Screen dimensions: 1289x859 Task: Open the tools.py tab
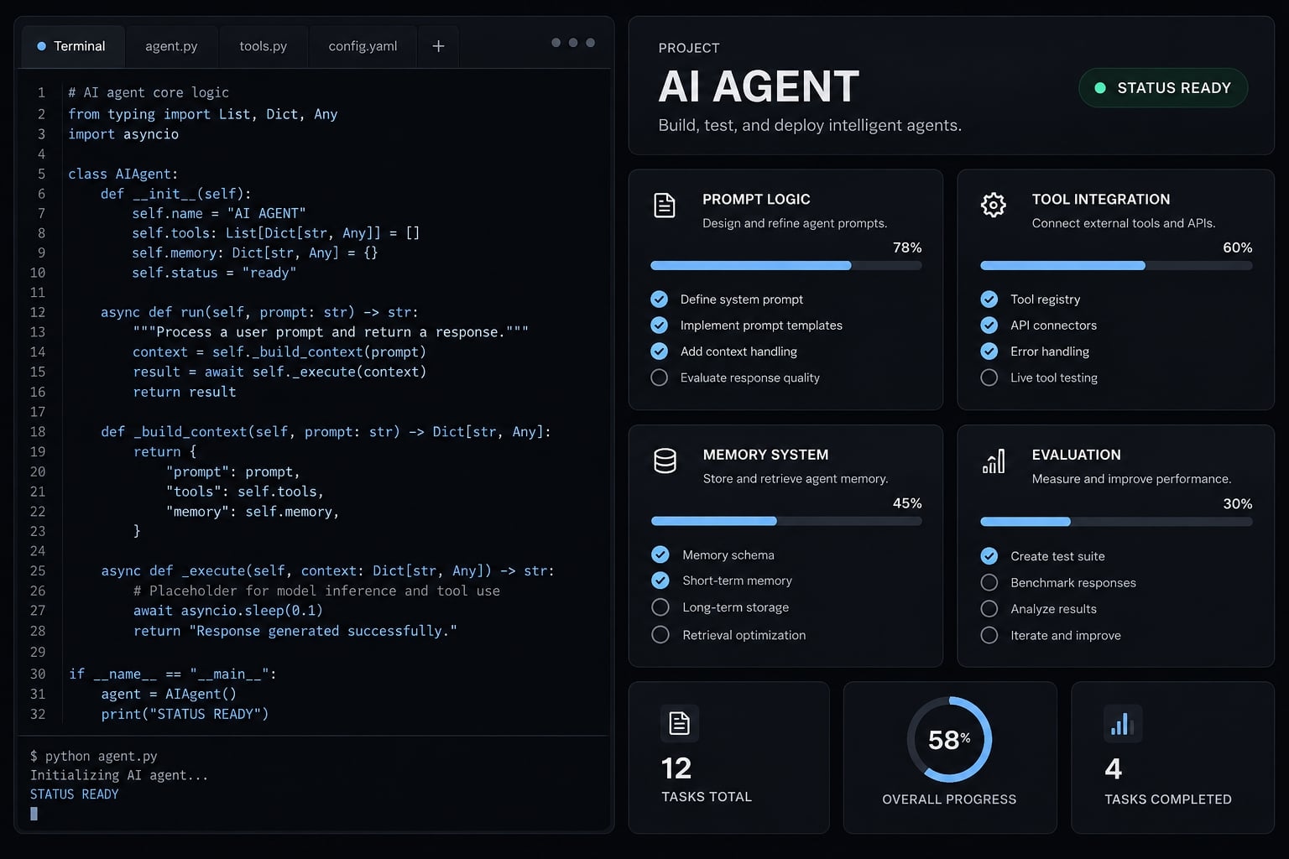click(264, 46)
